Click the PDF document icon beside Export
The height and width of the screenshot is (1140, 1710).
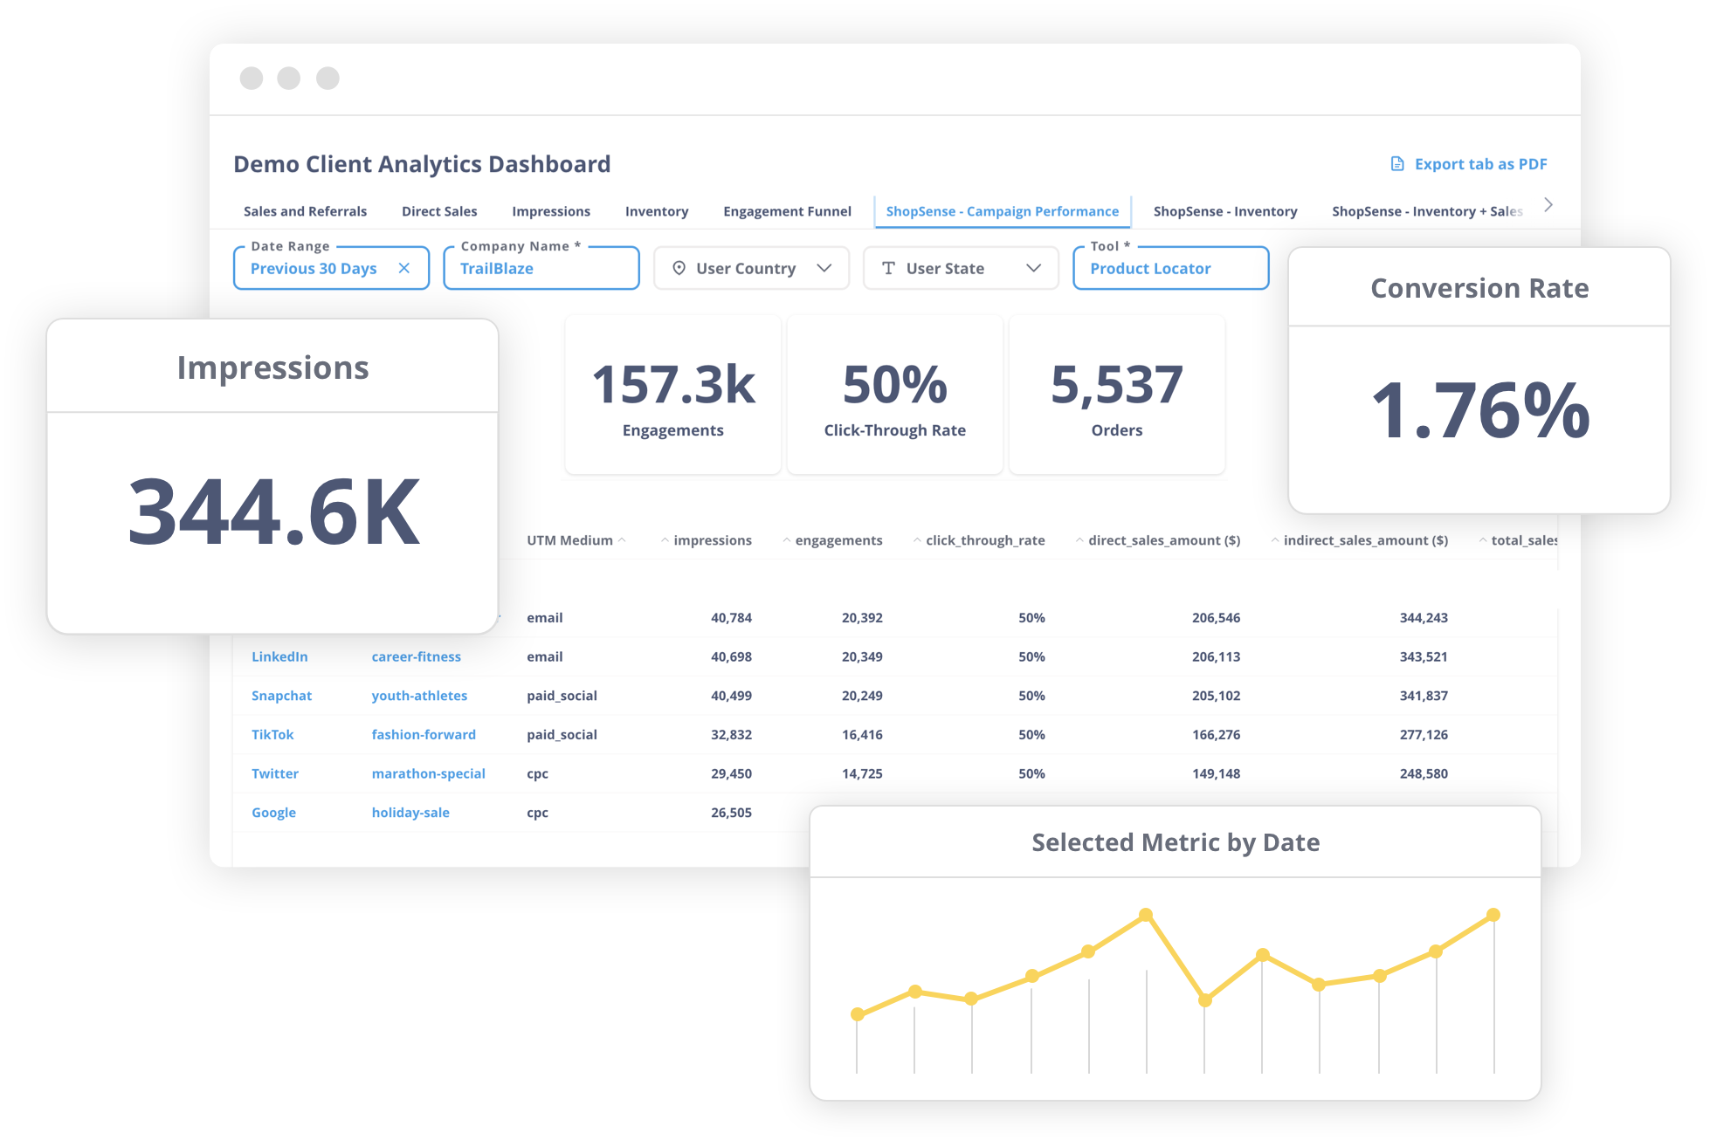[x=1397, y=164]
